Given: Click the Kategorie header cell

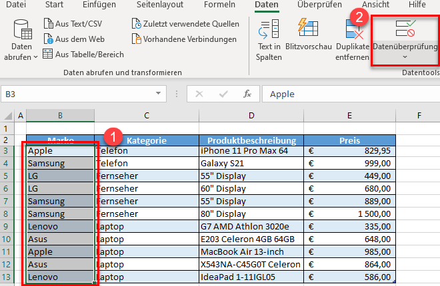Looking at the screenshot, I should tap(147, 140).
